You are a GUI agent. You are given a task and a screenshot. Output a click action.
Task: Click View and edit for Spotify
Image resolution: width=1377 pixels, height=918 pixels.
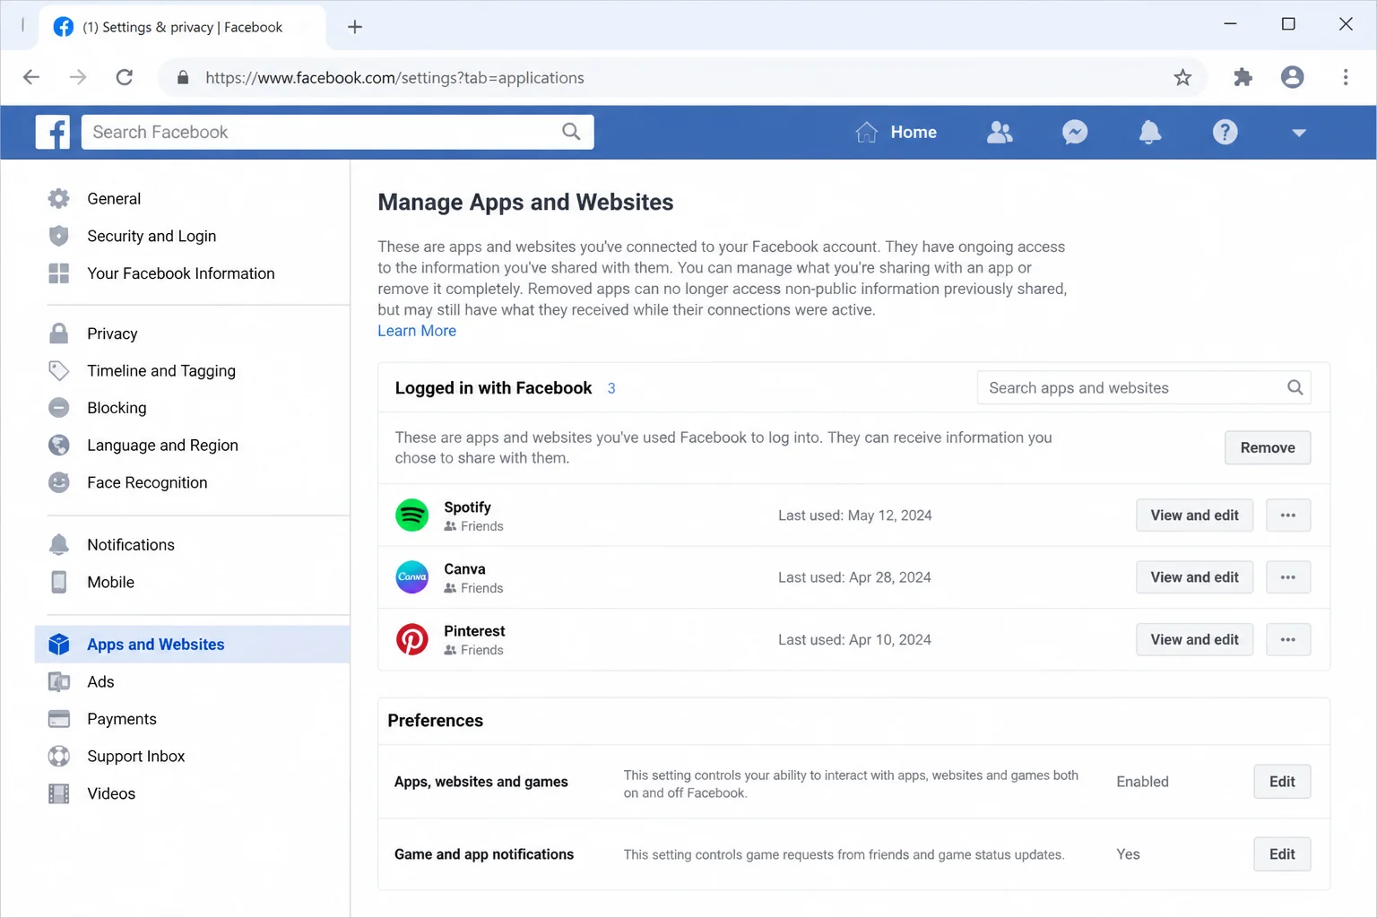pos(1194,515)
